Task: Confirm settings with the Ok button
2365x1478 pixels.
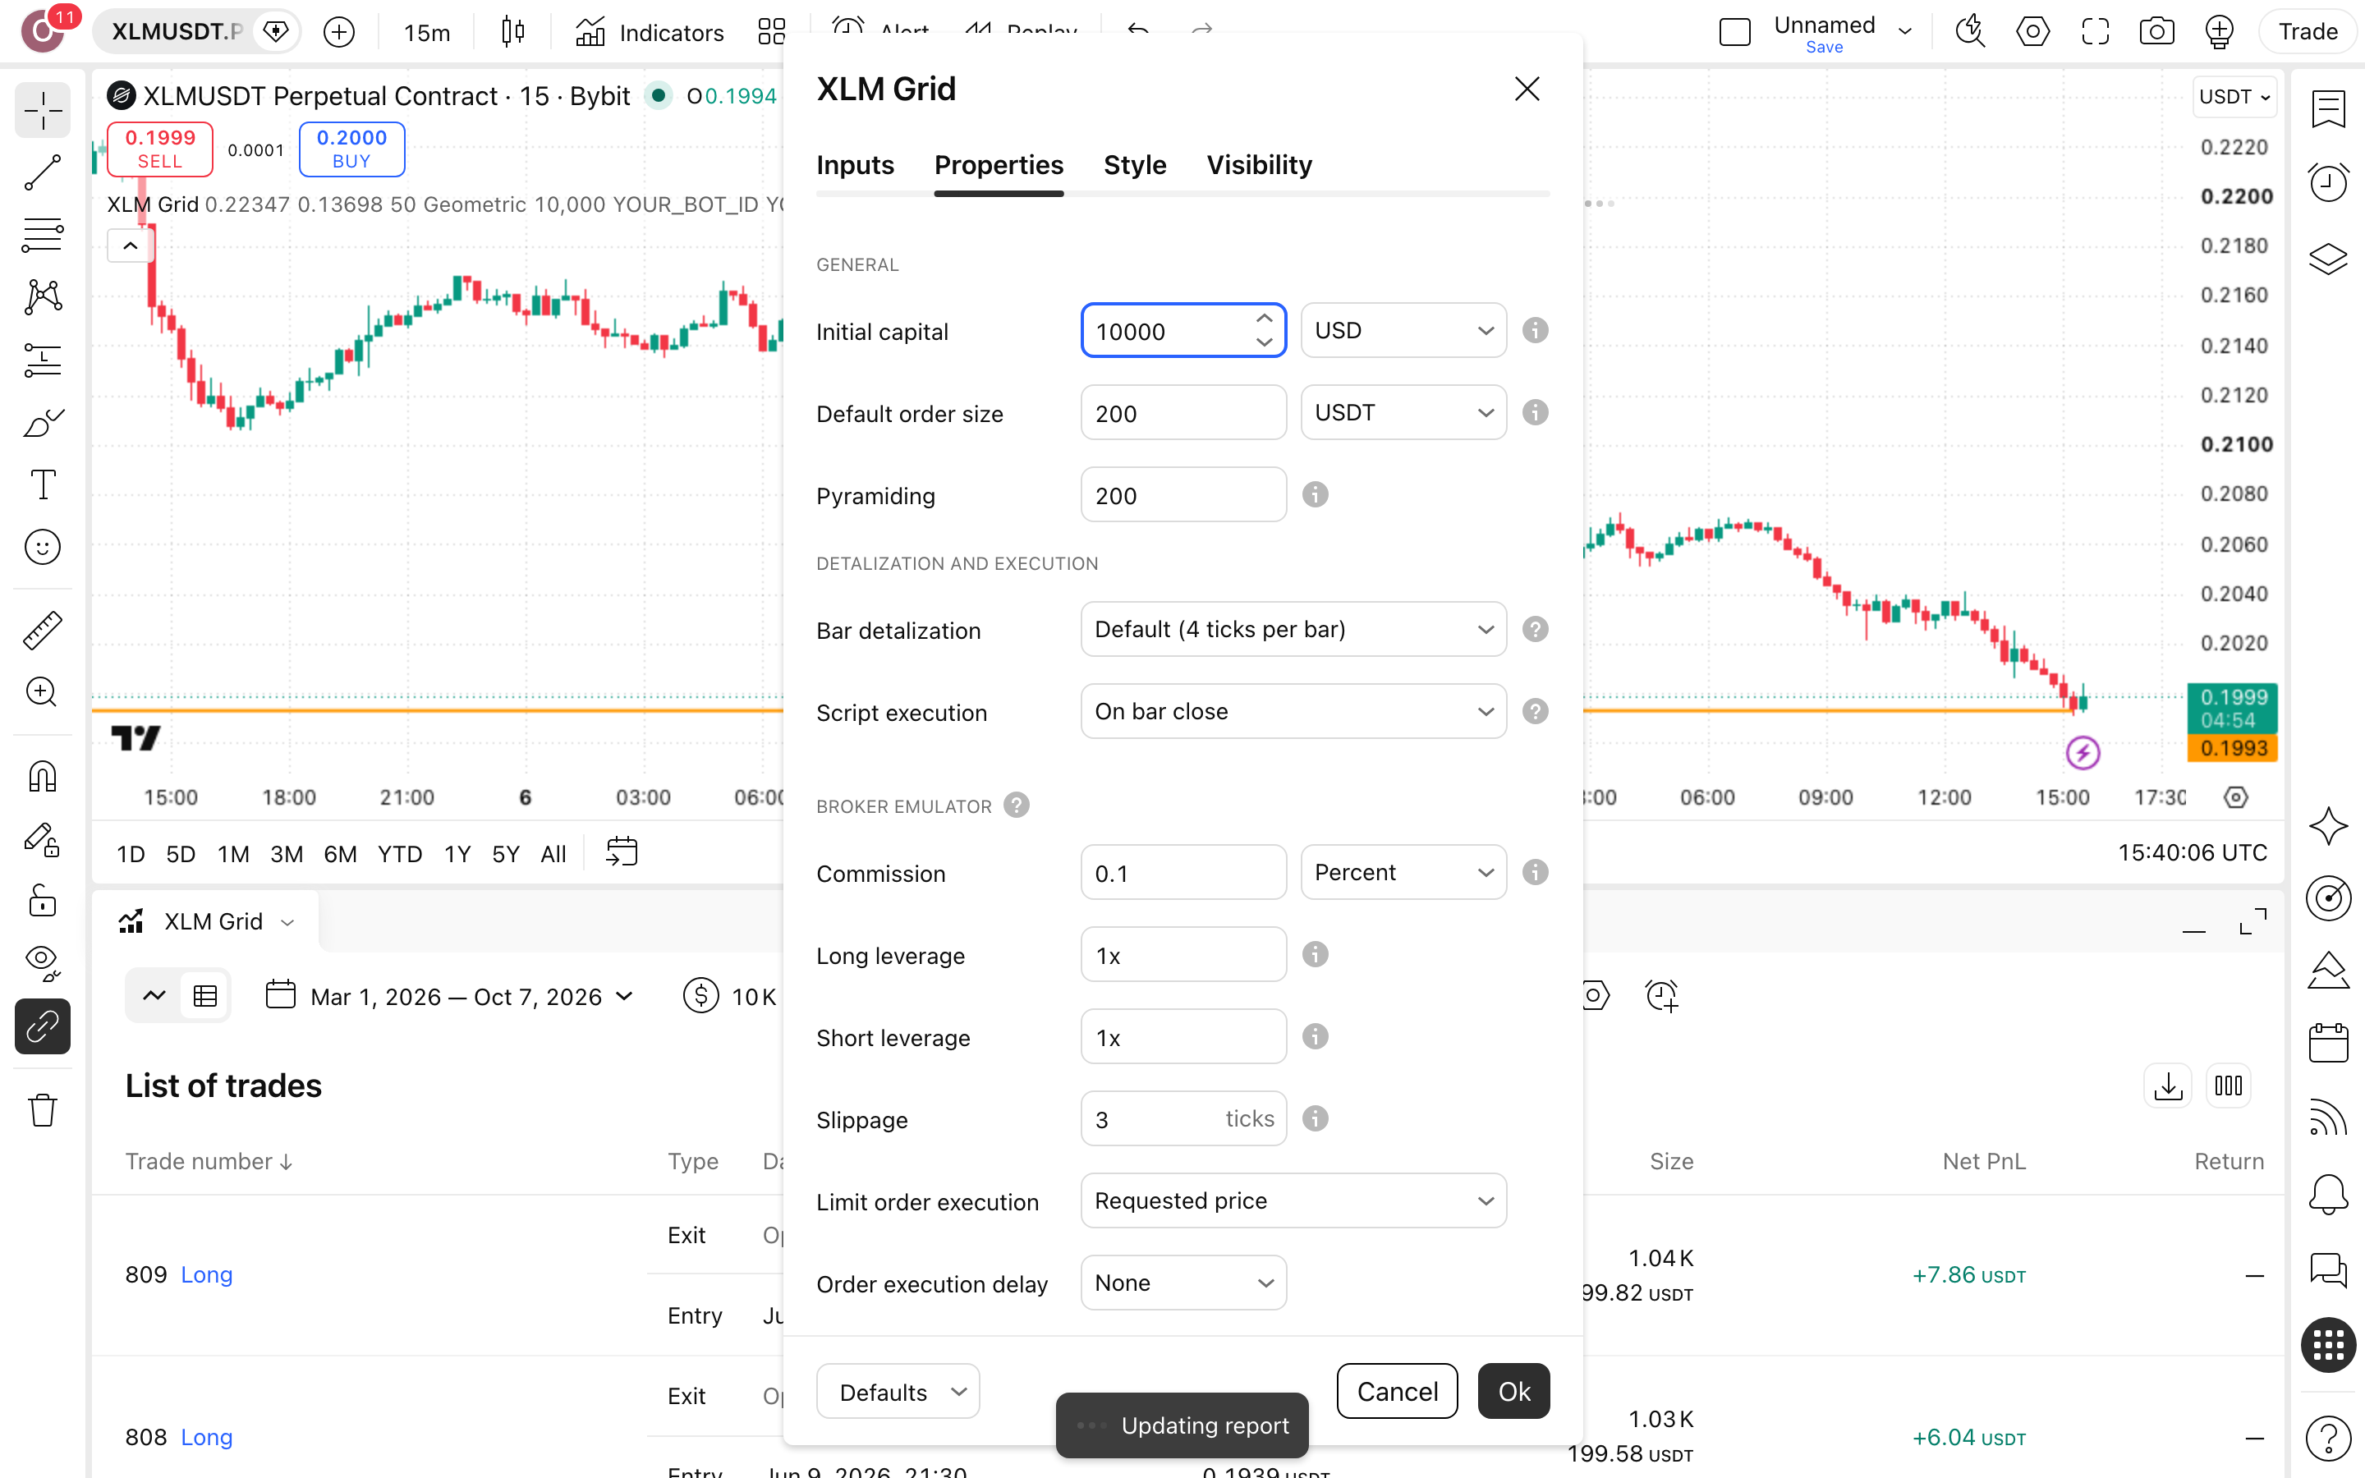Action: tap(1513, 1391)
